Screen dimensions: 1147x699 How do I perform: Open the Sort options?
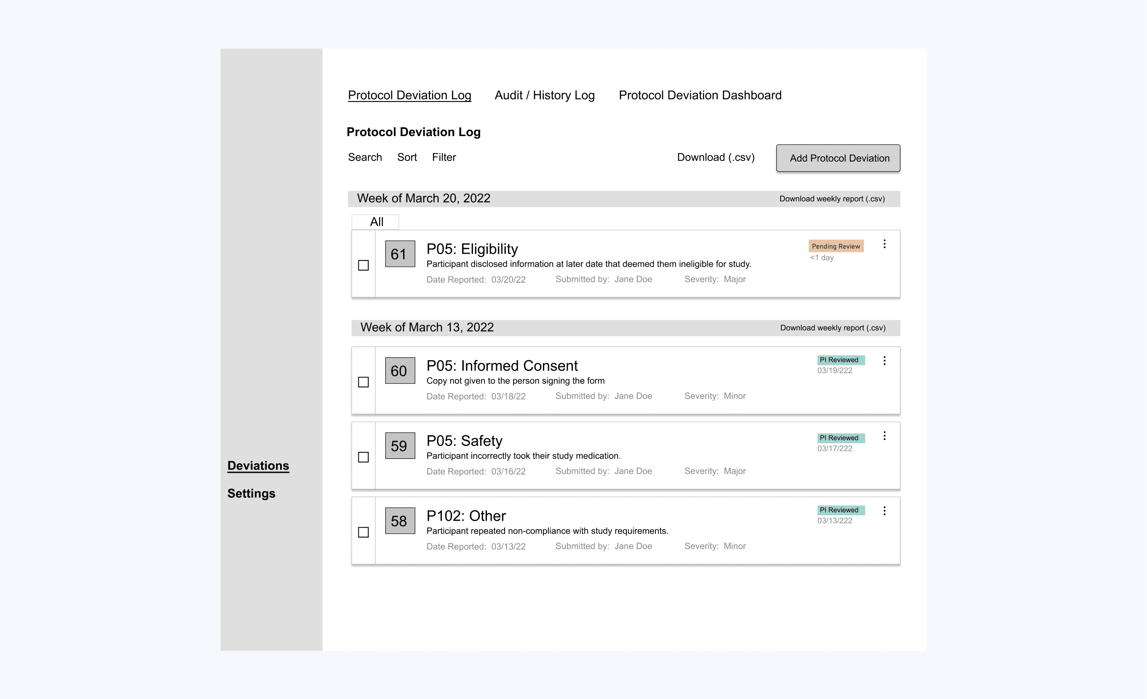(x=406, y=158)
